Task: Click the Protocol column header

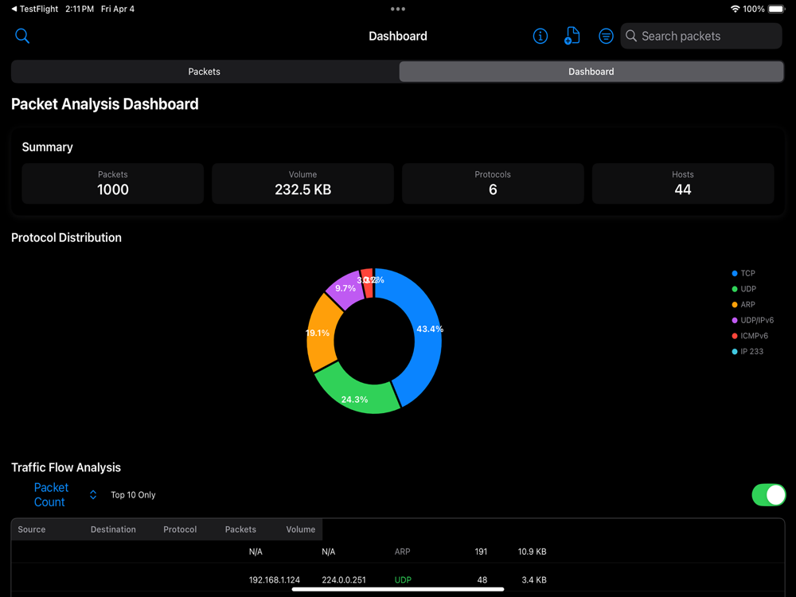Action: pos(180,529)
